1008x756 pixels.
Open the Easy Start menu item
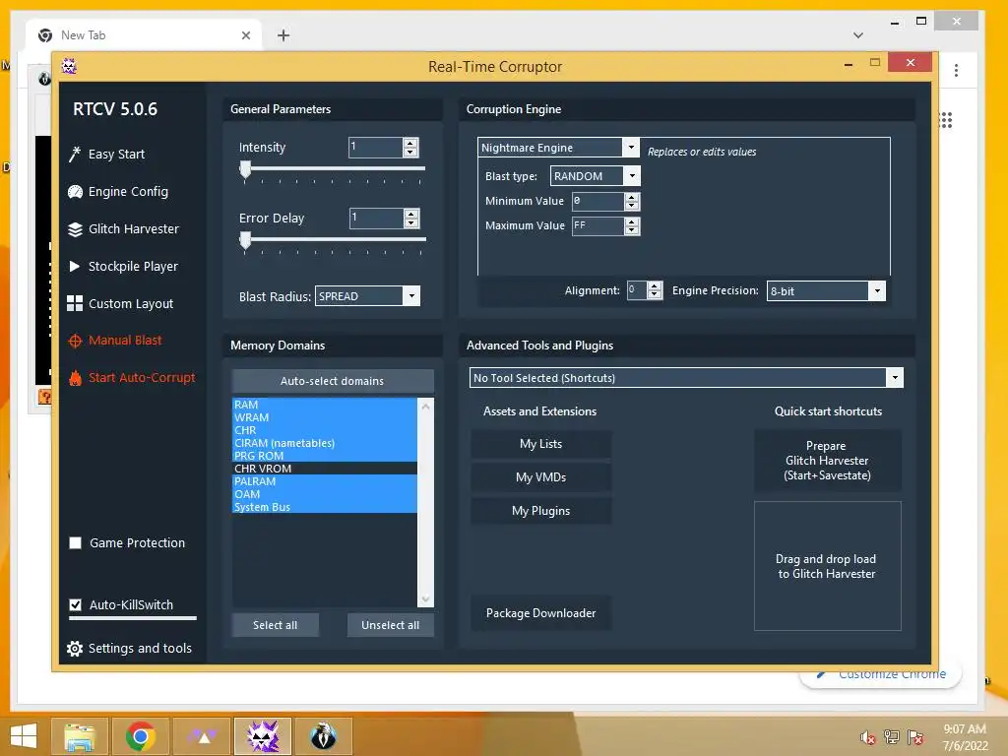coord(116,155)
